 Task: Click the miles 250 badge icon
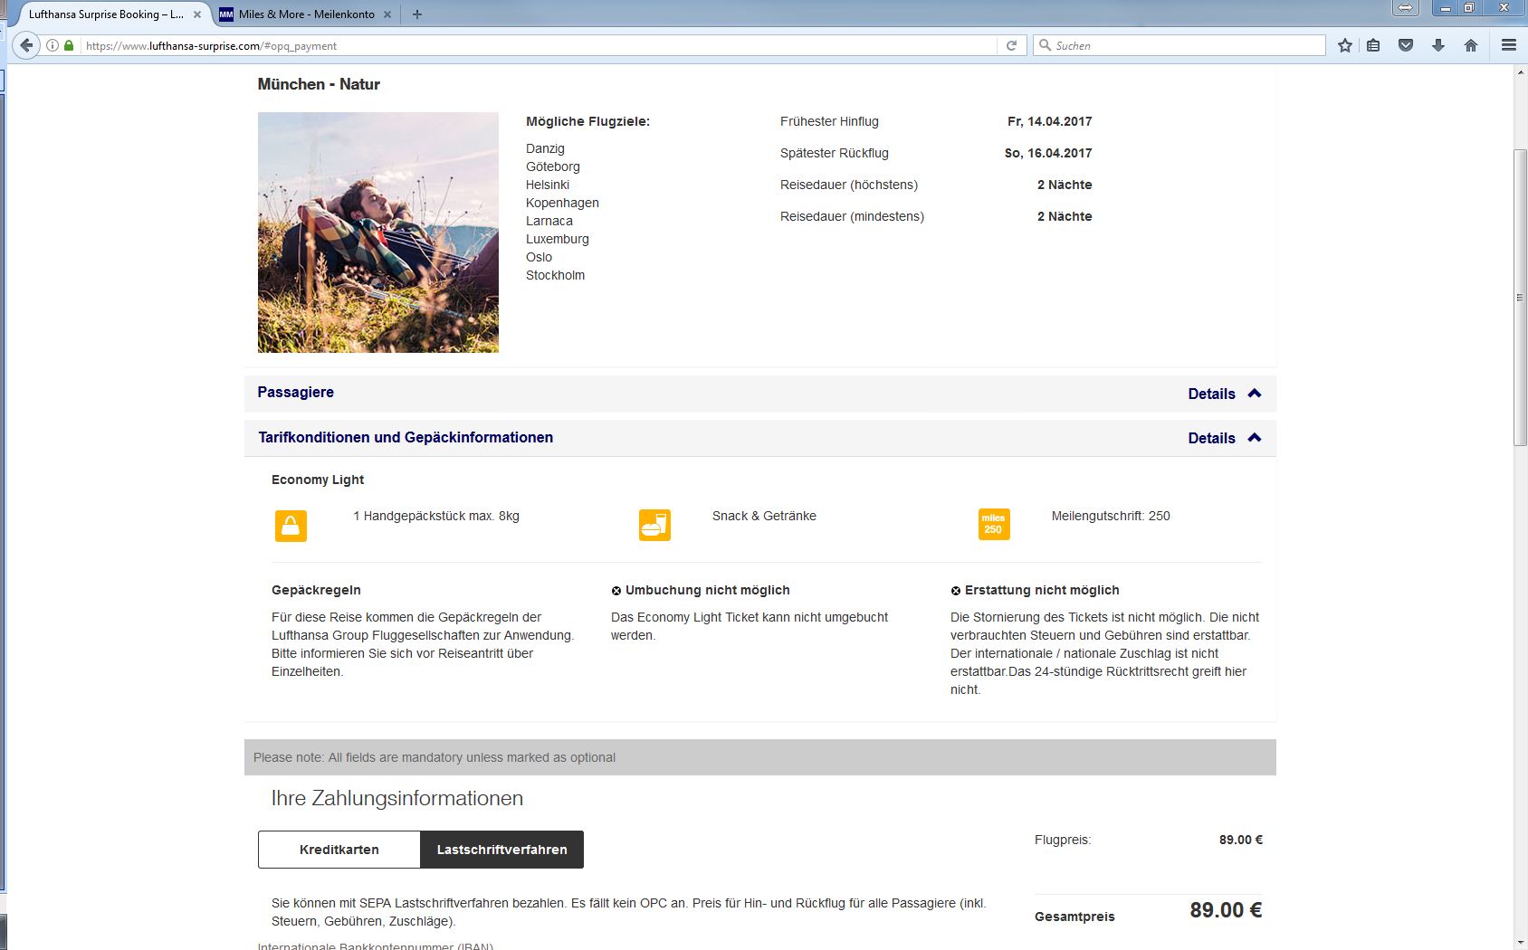pos(993,525)
